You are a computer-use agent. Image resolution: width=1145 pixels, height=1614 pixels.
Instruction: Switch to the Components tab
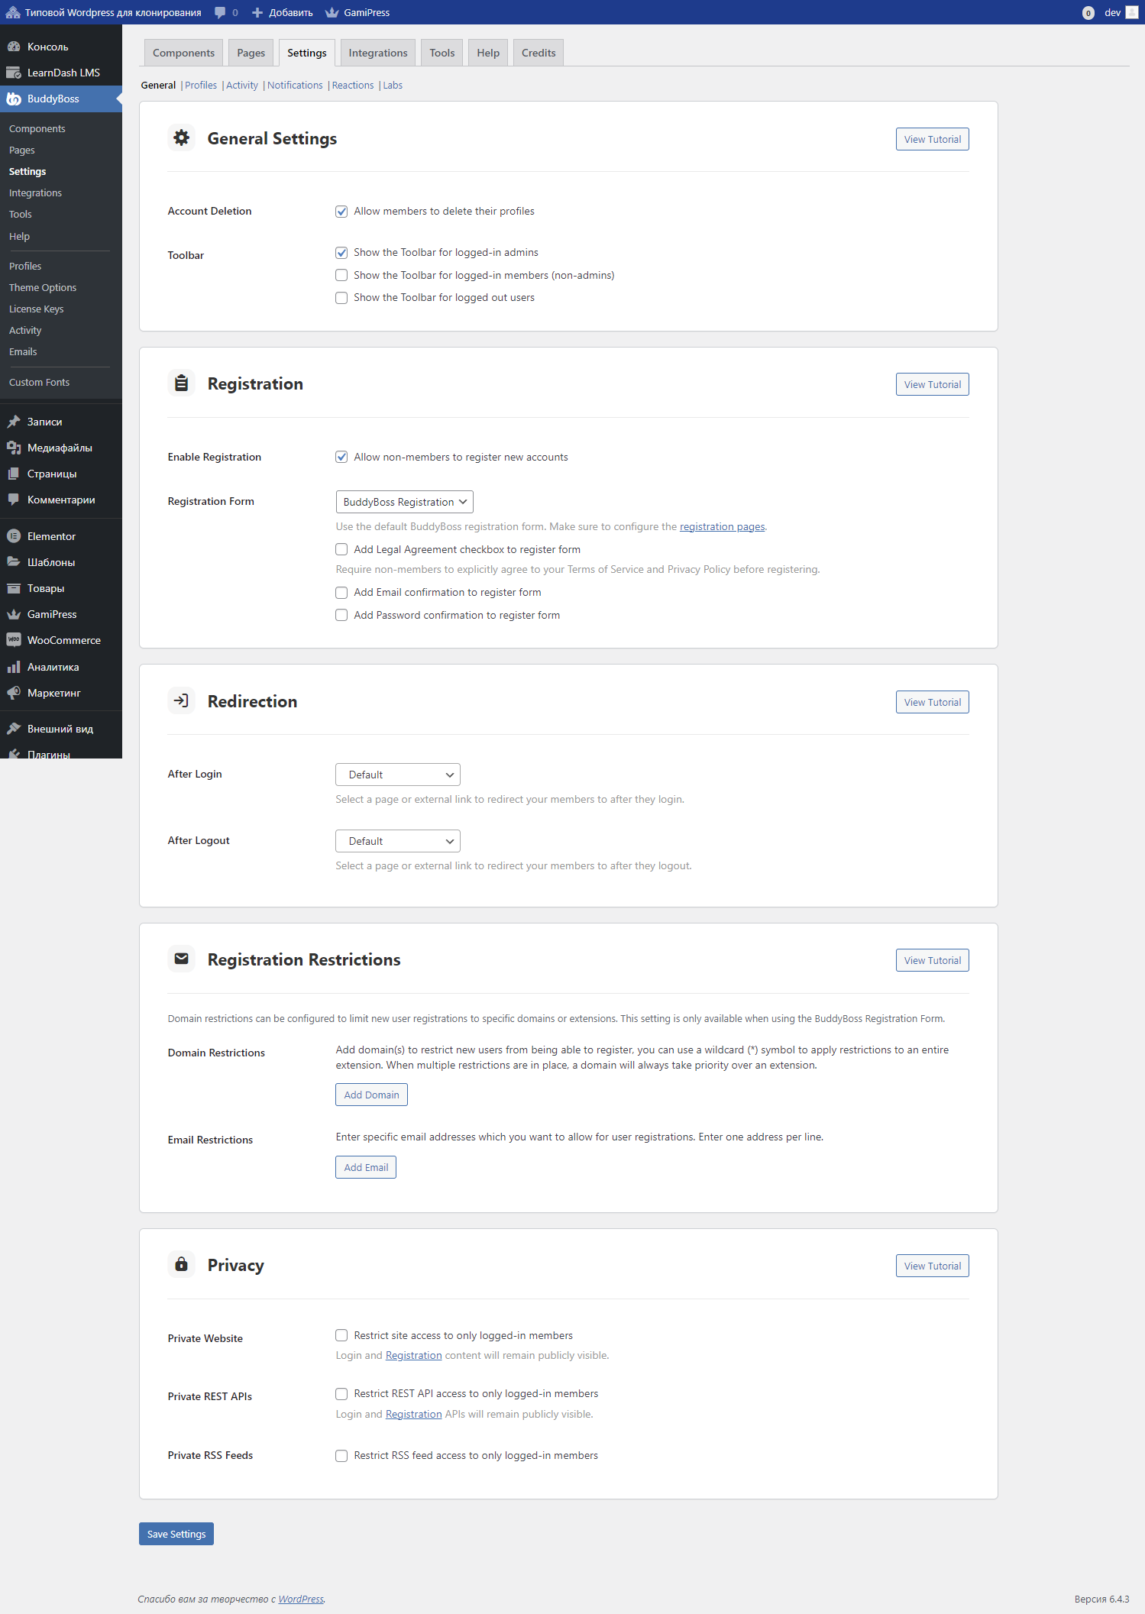183,53
